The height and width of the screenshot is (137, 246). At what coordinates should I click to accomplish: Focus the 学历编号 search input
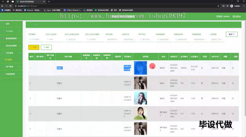pos(36,39)
